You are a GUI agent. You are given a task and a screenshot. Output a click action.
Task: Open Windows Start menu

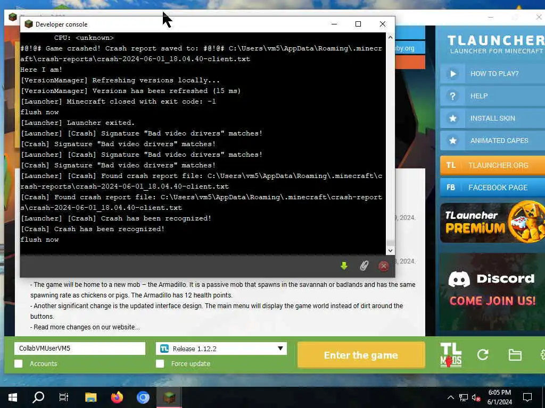click(13, 397)
